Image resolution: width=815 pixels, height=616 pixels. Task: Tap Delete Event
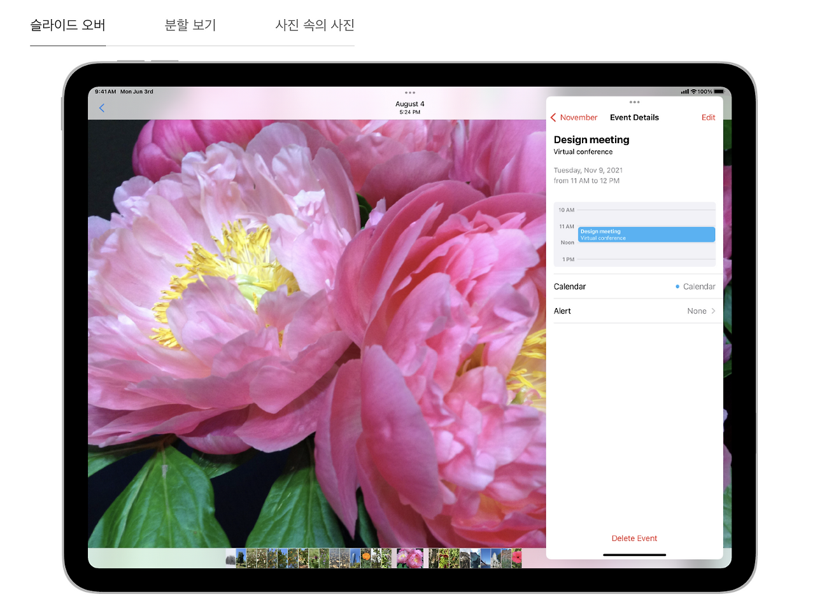click(634, 538)
